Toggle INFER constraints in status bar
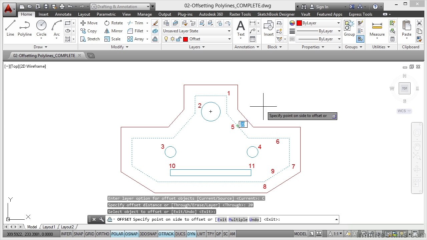This screenshot has height=240, width=427. [66, 234]
